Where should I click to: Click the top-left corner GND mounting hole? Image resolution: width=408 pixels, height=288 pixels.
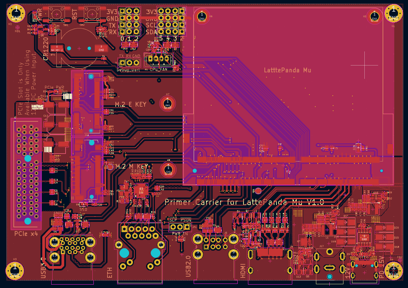coord(16,13)
